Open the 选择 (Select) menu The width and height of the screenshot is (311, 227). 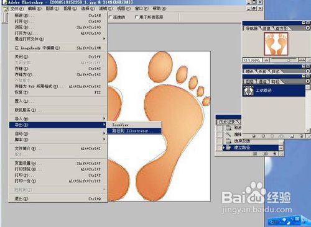[x=88, y=9]
